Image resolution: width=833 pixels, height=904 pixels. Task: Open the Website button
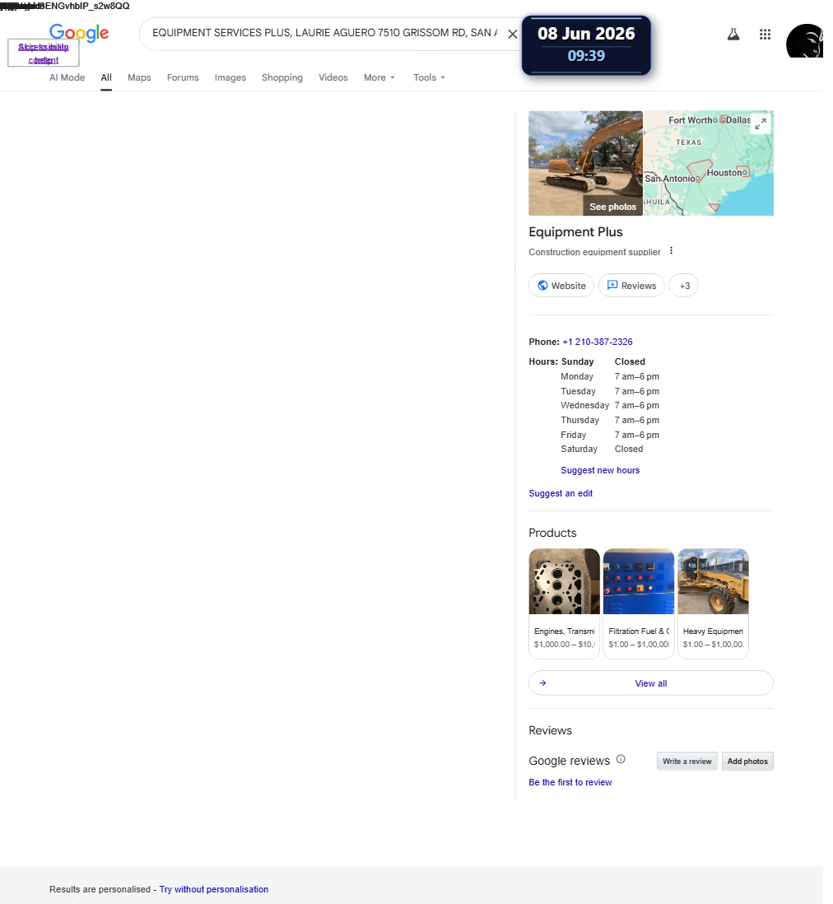point(561,286)
